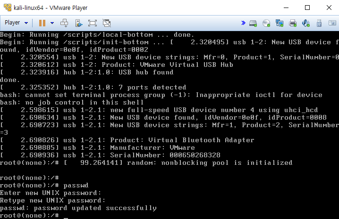
Task: Click 'nonblocking pool is initialized' text
Action: click(227, 162)
